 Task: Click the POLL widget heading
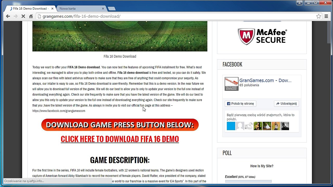pyautogui.click(x=227, y=153)
